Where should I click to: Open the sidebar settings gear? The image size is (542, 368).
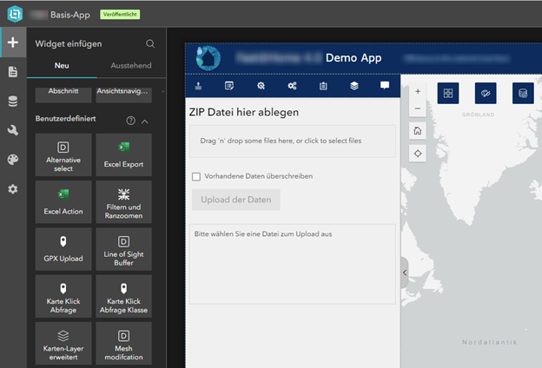coord(13,189)
